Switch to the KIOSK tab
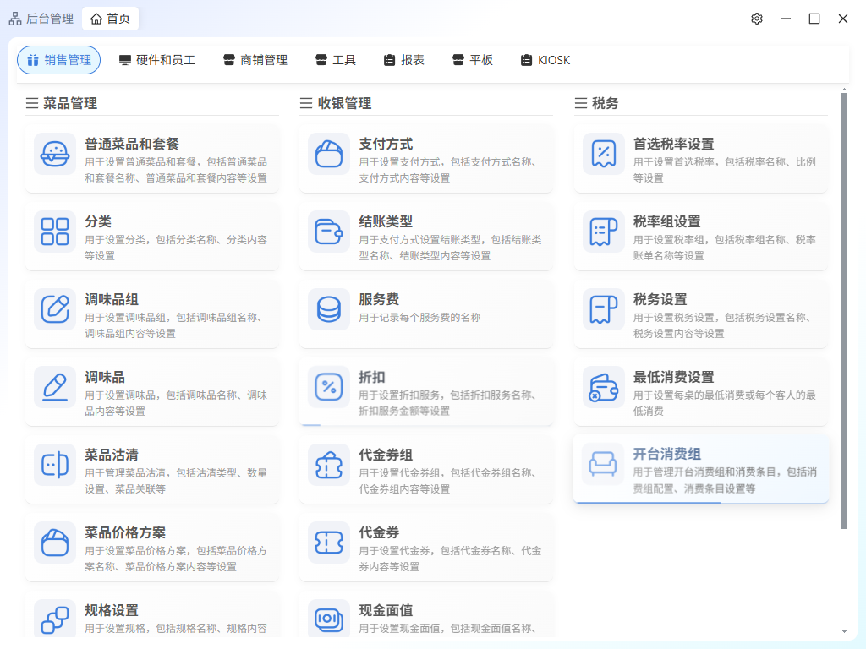The image size is (866, 649). pyautogui.click(x=545, y=60)
